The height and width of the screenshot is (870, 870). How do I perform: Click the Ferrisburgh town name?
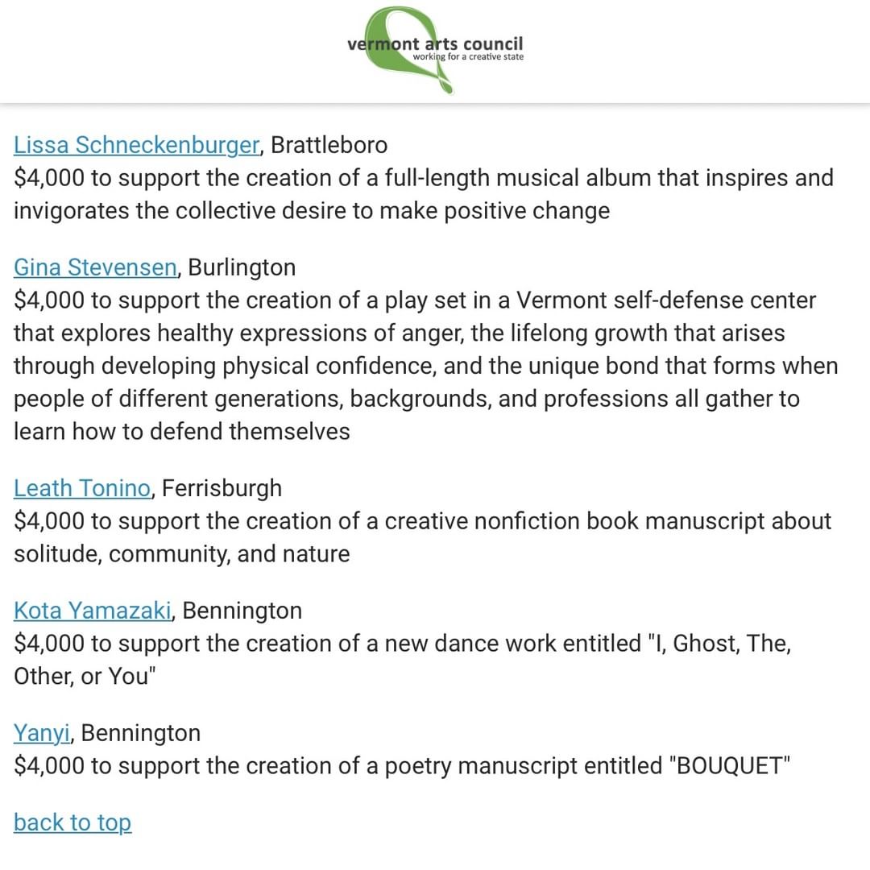[222, 488]
